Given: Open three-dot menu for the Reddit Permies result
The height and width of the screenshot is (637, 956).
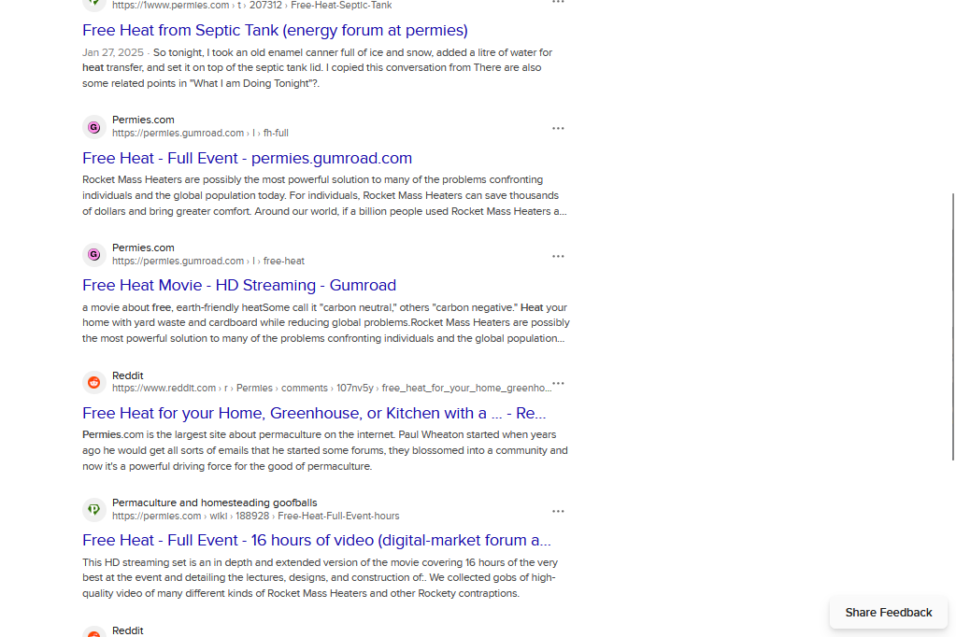Looking at the screenshot, I should (558, 384).
